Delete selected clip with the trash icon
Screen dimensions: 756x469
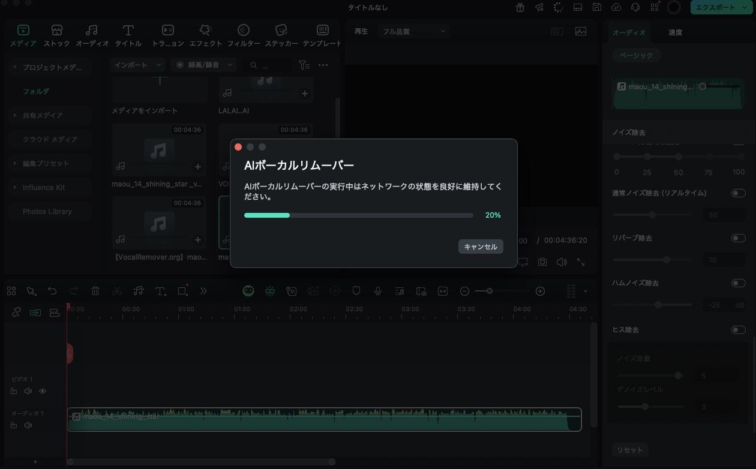(95, 291)
